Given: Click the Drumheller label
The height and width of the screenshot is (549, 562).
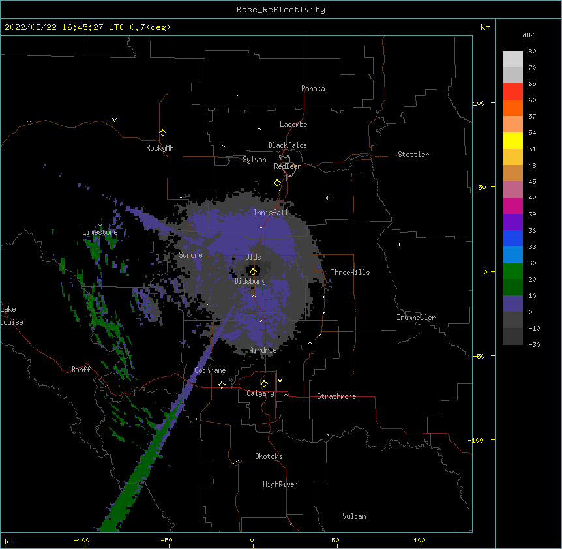Looking at the screenshot, I should tap(416, 318).
